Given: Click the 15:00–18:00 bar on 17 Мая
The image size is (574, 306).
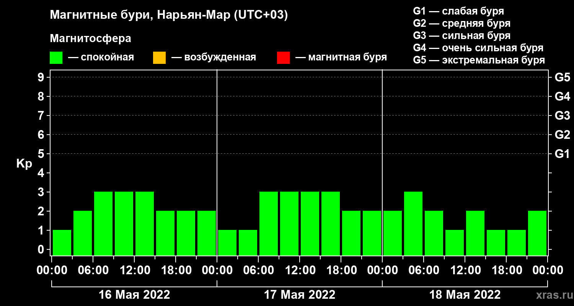Looking at the screenshot, I should tap(331, 223).
